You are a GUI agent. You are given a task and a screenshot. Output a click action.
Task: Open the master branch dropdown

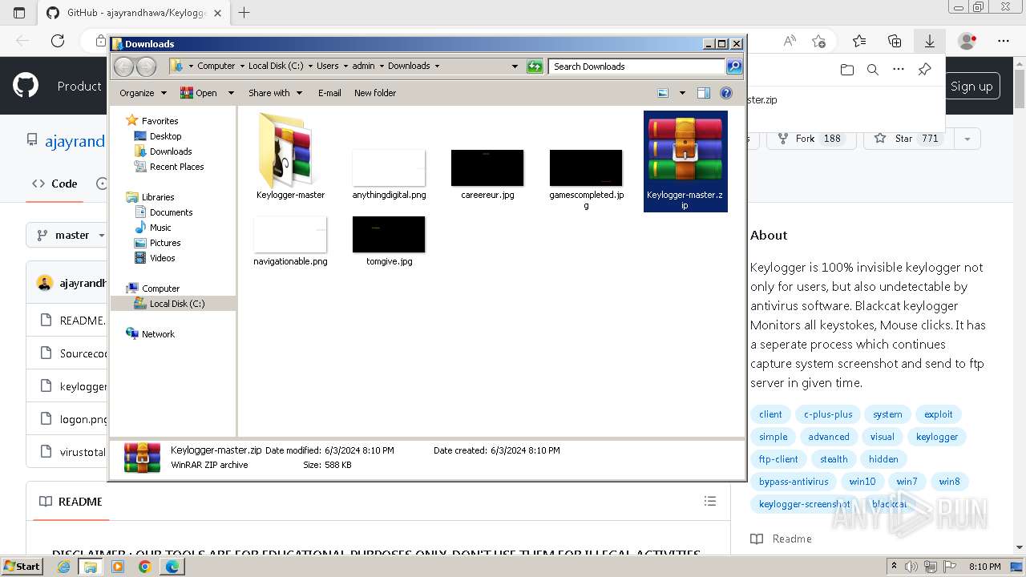click(70, 235)
